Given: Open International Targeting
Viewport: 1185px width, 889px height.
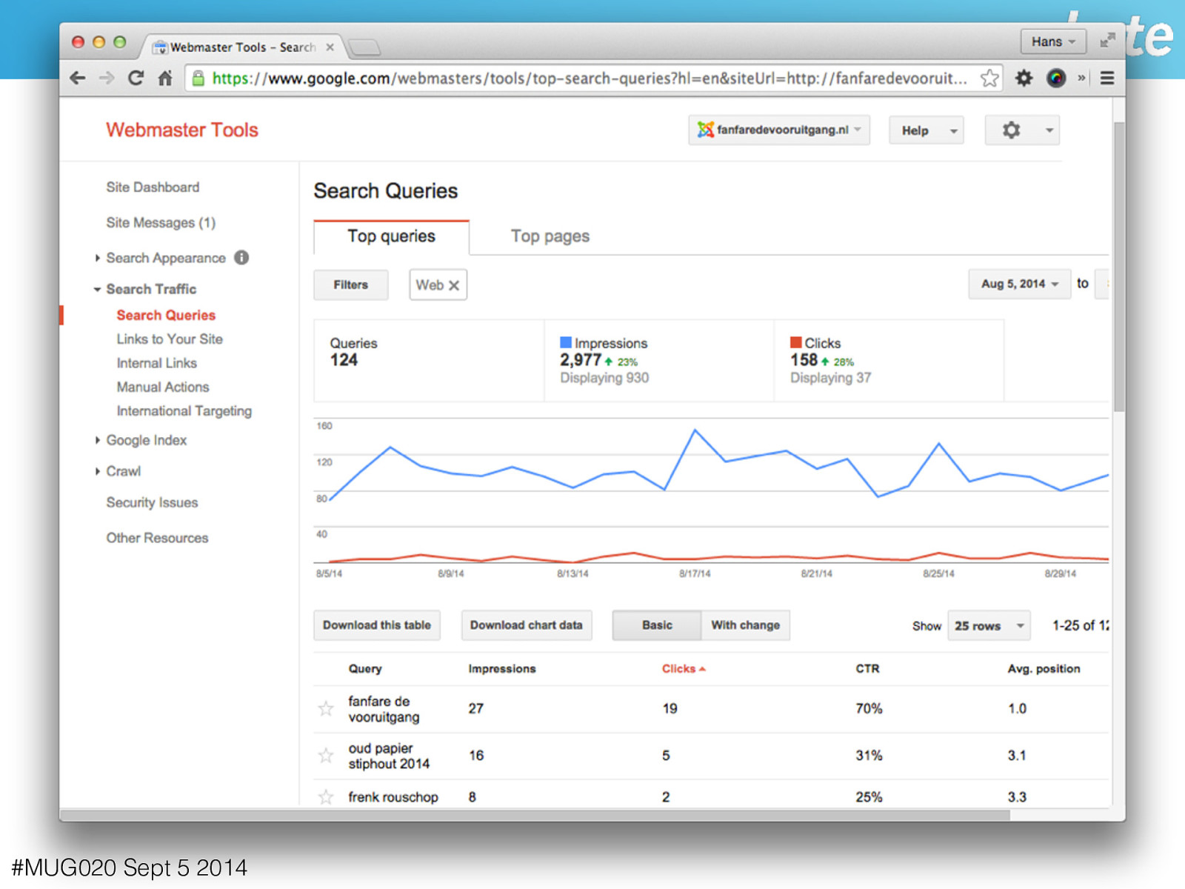Looking at the screenshot, I should point(184,411).
